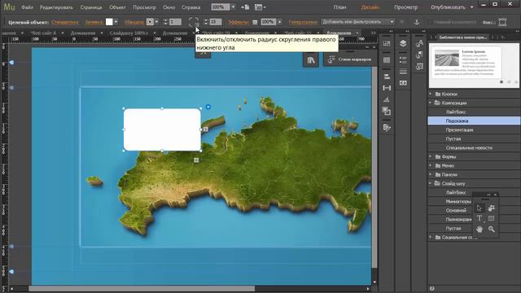This screenshot has height=293, width=521.
Task: Click the stroke color swatch
Action: tap(150, 22)
